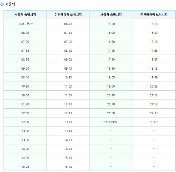Click the 09:08 arrival cell

tap(68, 59)
